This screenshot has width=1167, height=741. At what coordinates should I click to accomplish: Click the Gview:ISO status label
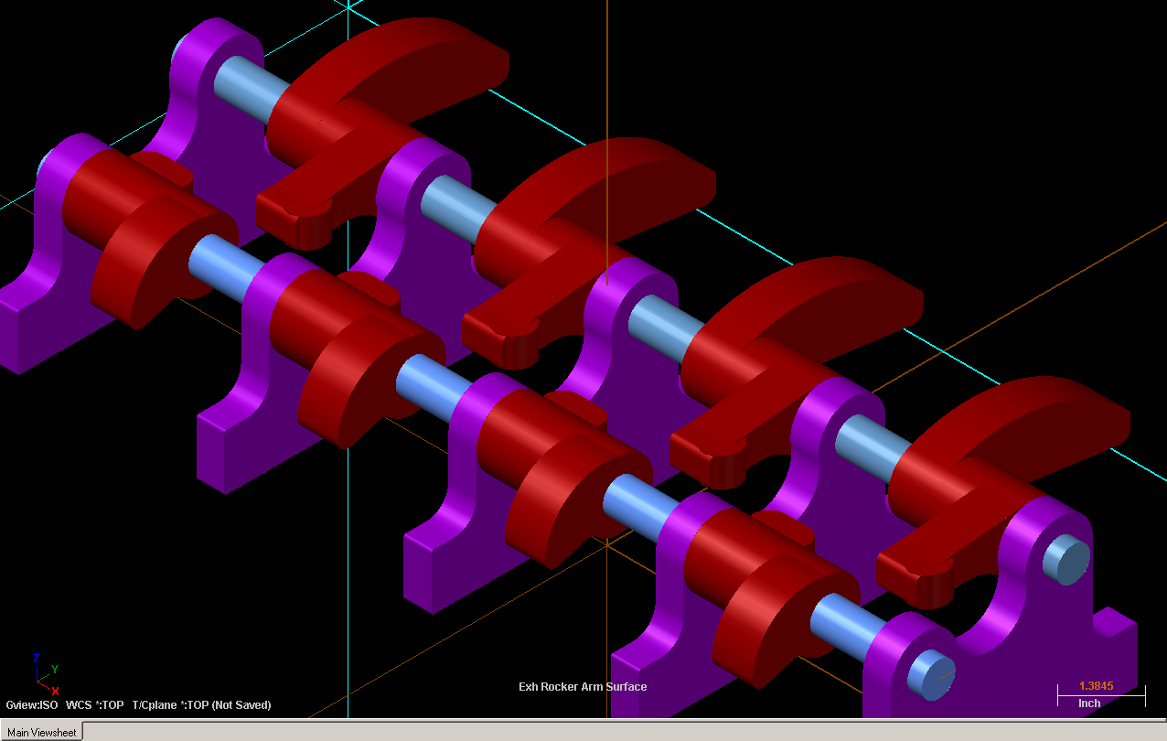coord(32,705)
